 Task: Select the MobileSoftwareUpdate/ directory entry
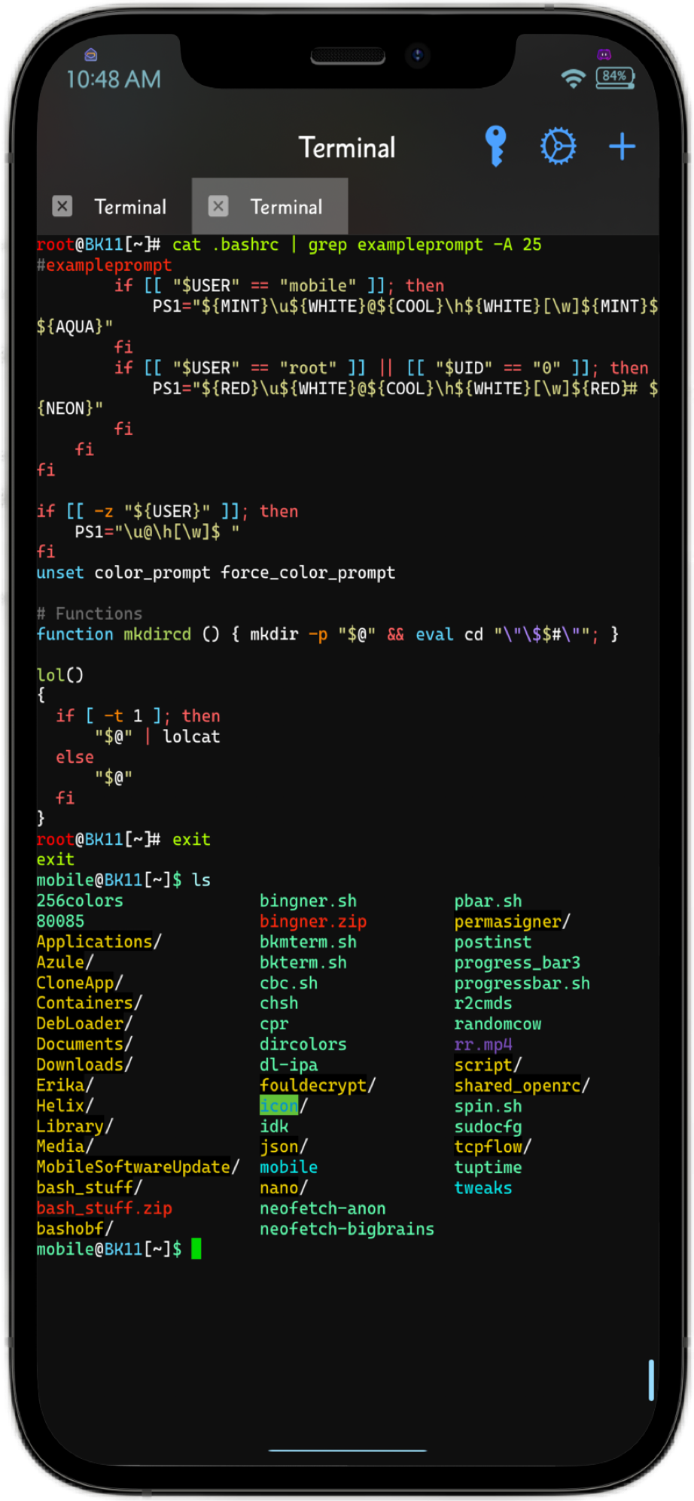click(138, 1167)
